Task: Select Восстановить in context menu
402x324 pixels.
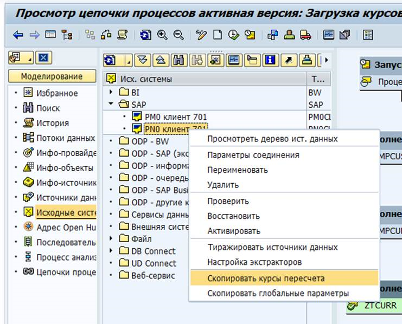Action: 284,216
